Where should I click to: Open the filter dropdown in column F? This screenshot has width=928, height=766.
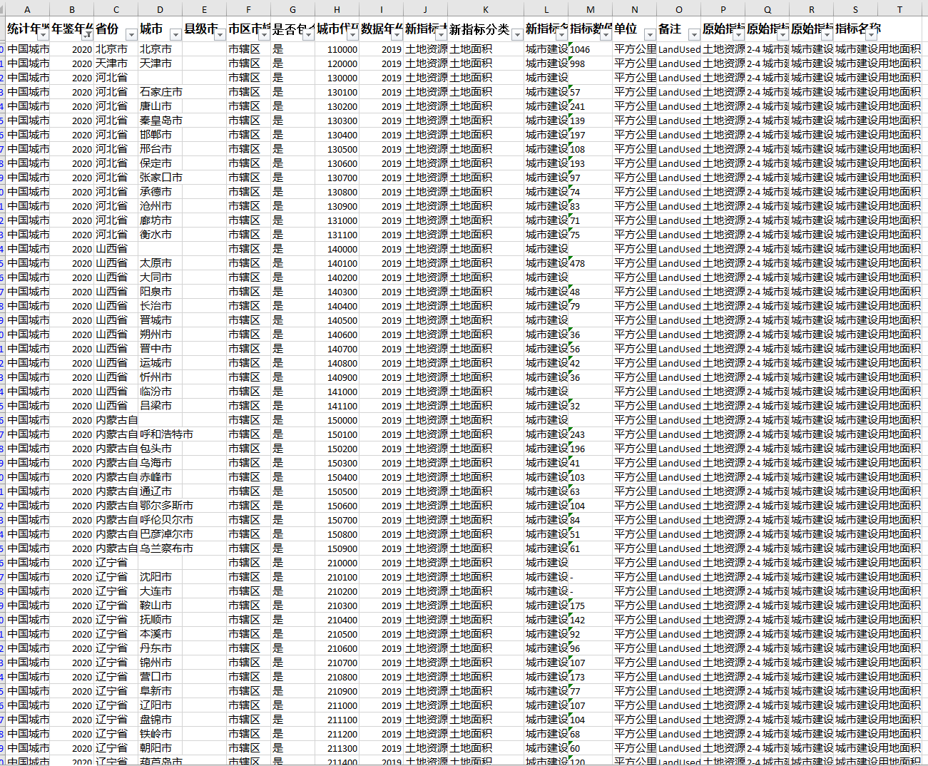pyautogui.click(x=265, y=35)
